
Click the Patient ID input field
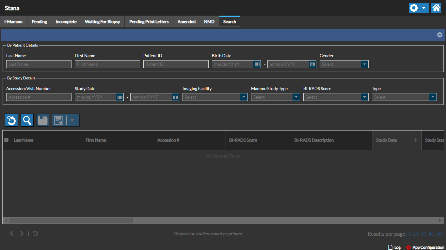click(x=176, y=64)
